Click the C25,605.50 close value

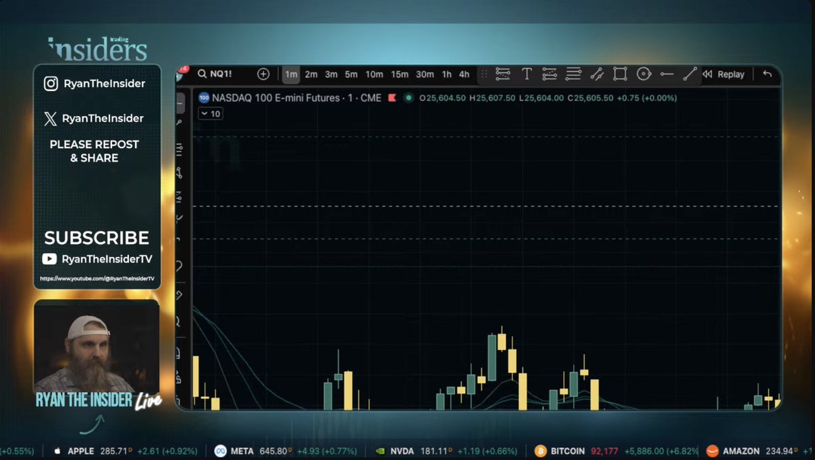591,98
